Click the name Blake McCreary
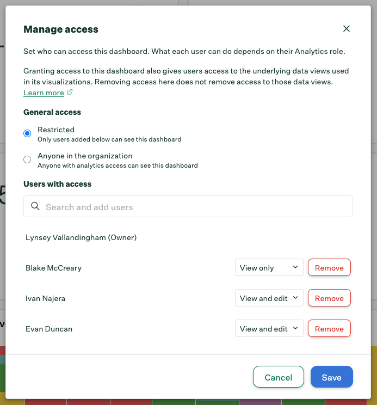The image size is (377, 405). 53,268
